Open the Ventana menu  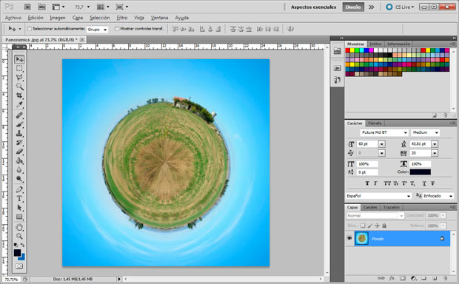click(159, 18)
